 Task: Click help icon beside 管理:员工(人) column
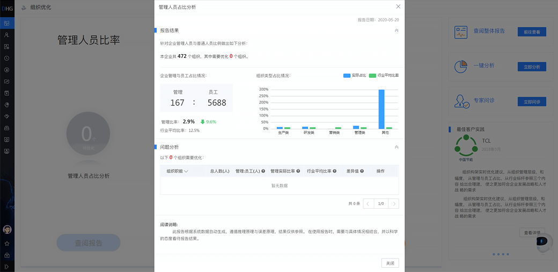263,171
